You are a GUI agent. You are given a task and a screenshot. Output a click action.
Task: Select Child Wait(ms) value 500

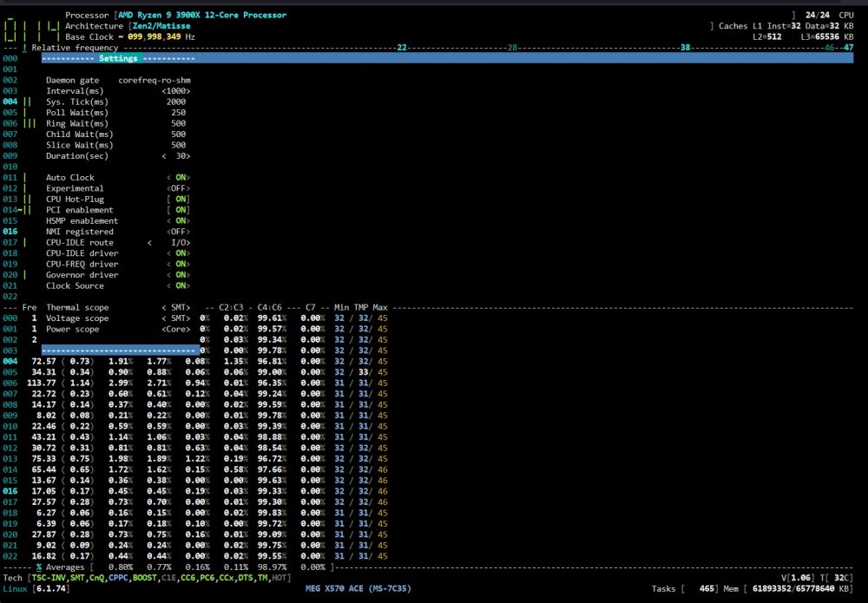[x=178, y=134]
